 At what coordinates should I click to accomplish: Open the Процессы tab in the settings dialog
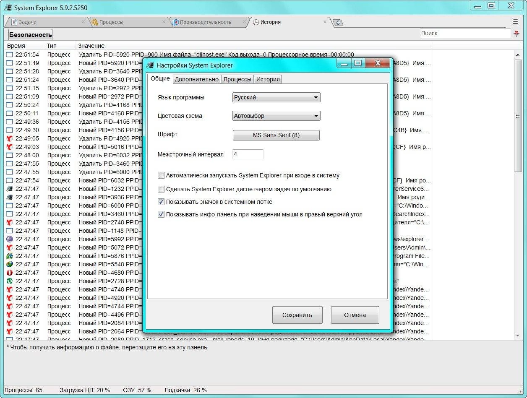[x=237, y=79]
